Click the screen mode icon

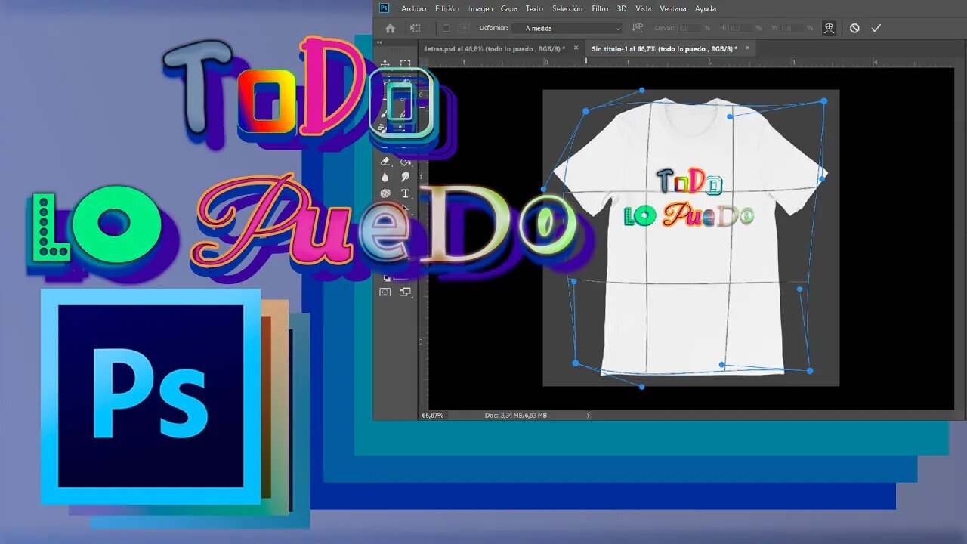405,292
